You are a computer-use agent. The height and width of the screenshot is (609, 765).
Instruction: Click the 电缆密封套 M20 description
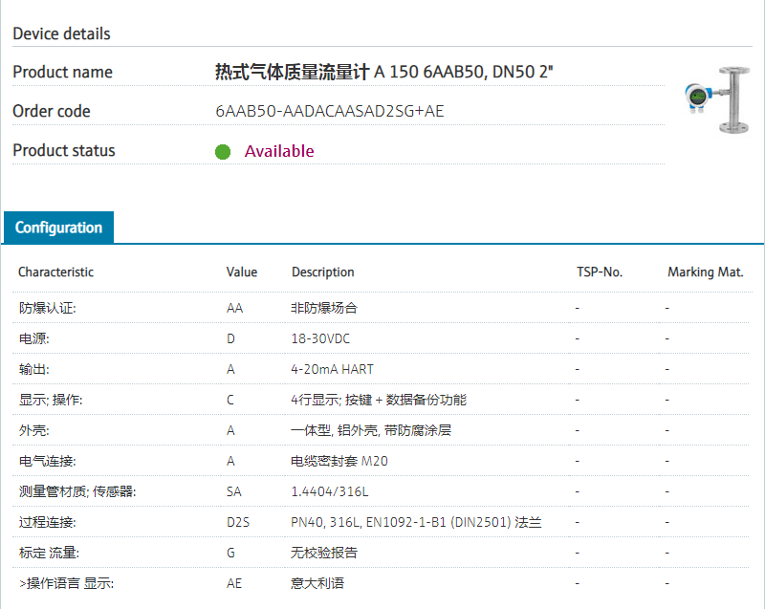[x=339, y=461]
